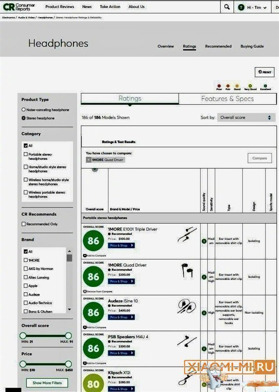The width and height of the screenshot is (279, 392).
Task: Click the 80 score circle for Klipsch X12i
Action: click(x=93, y=383)
